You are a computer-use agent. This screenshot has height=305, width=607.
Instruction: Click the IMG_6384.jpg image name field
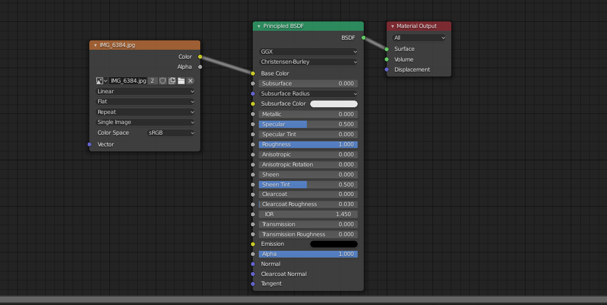(x=128, y=81)
